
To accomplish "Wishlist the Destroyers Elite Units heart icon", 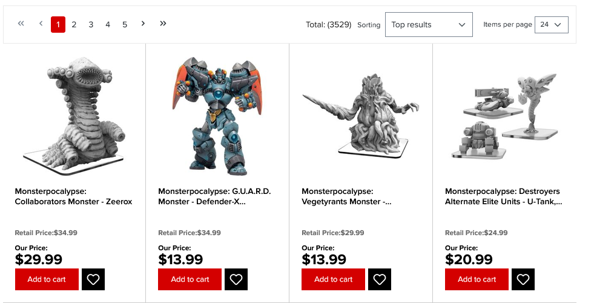I will pos(523,279).
